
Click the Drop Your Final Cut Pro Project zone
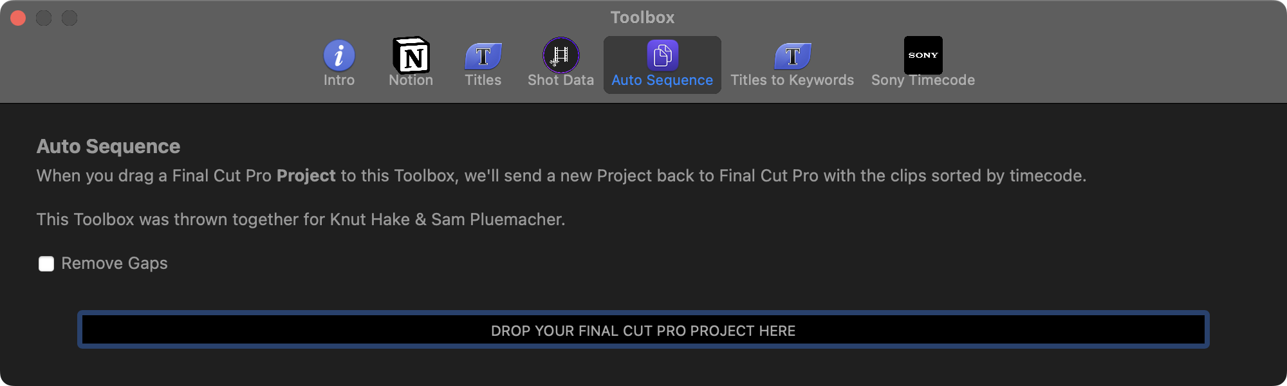pos(643,330)
